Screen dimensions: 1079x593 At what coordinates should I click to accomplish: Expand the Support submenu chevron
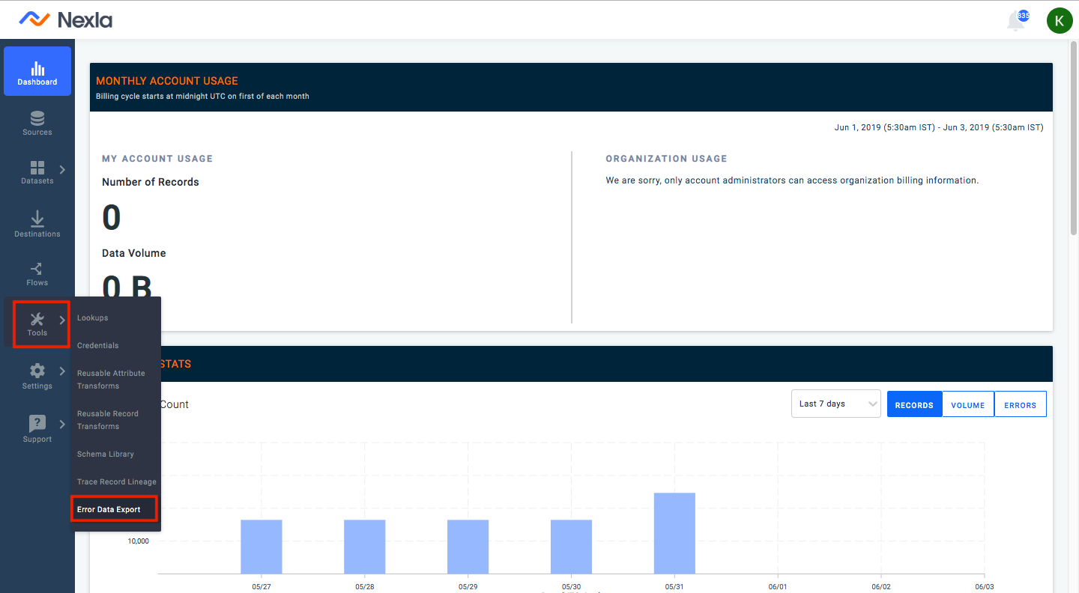[62, 425]
